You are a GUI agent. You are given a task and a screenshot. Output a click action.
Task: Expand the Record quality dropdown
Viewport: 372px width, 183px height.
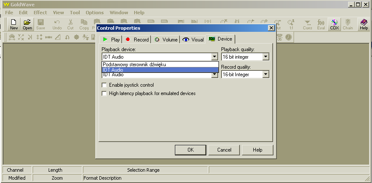[266, 75]
